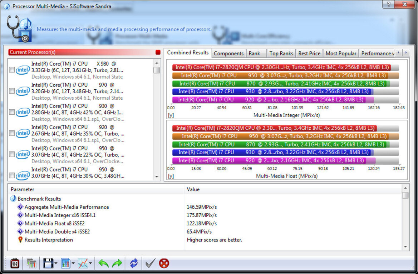Check the Core i7 950 22% OC box
The width and height of the screenshot is (418, 274).
[12, 154]
